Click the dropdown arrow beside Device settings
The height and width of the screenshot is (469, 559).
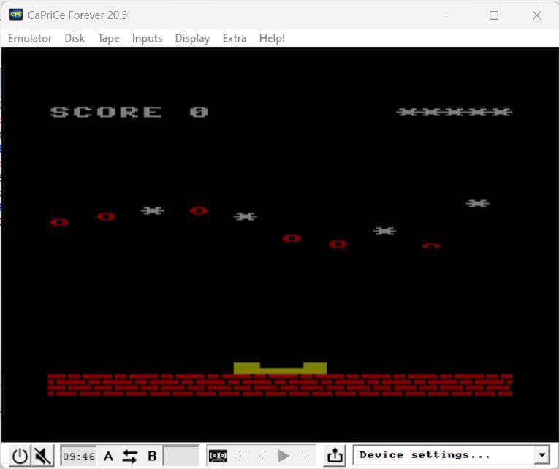(x=542, y=455)
